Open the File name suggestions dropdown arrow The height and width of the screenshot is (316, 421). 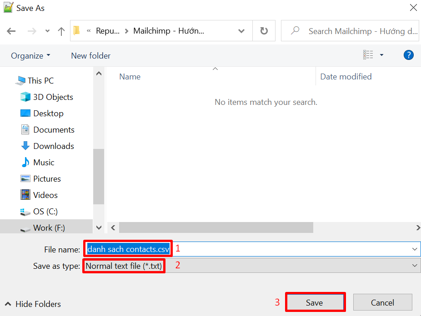414,249
